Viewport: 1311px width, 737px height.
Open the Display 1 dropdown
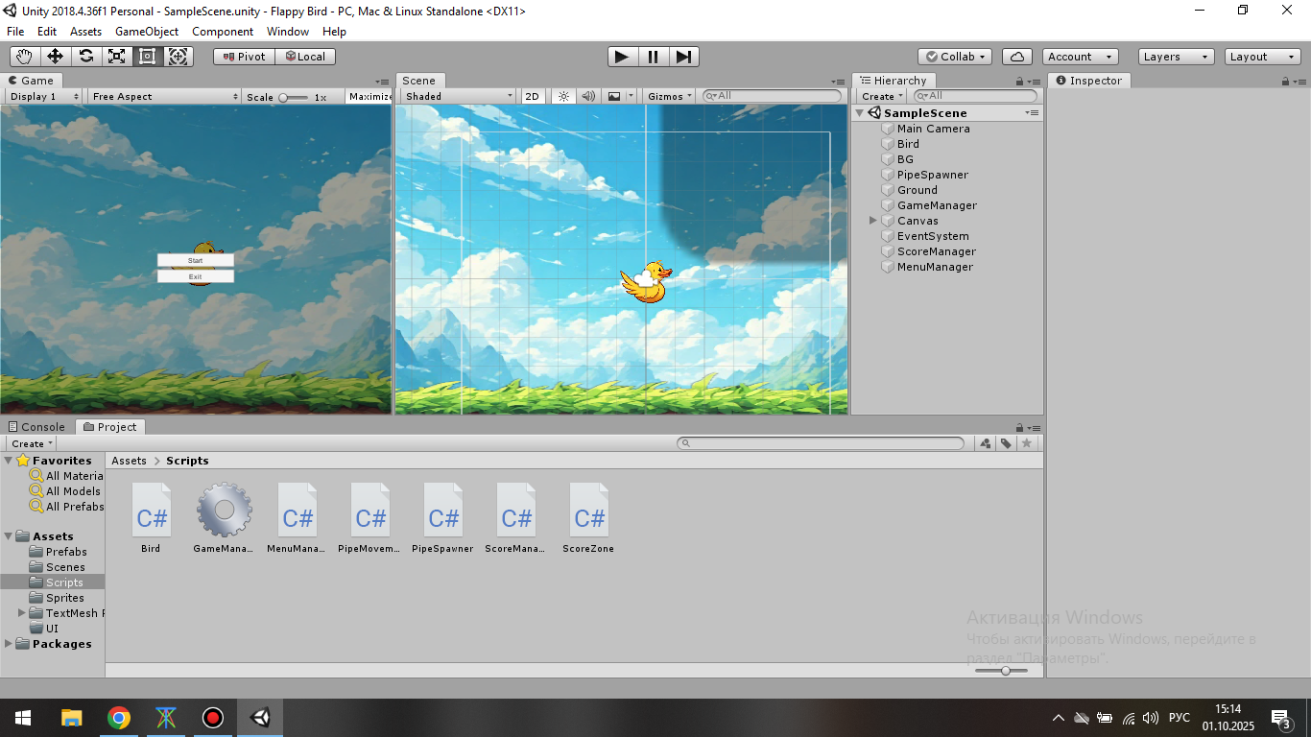pos(45,96)
